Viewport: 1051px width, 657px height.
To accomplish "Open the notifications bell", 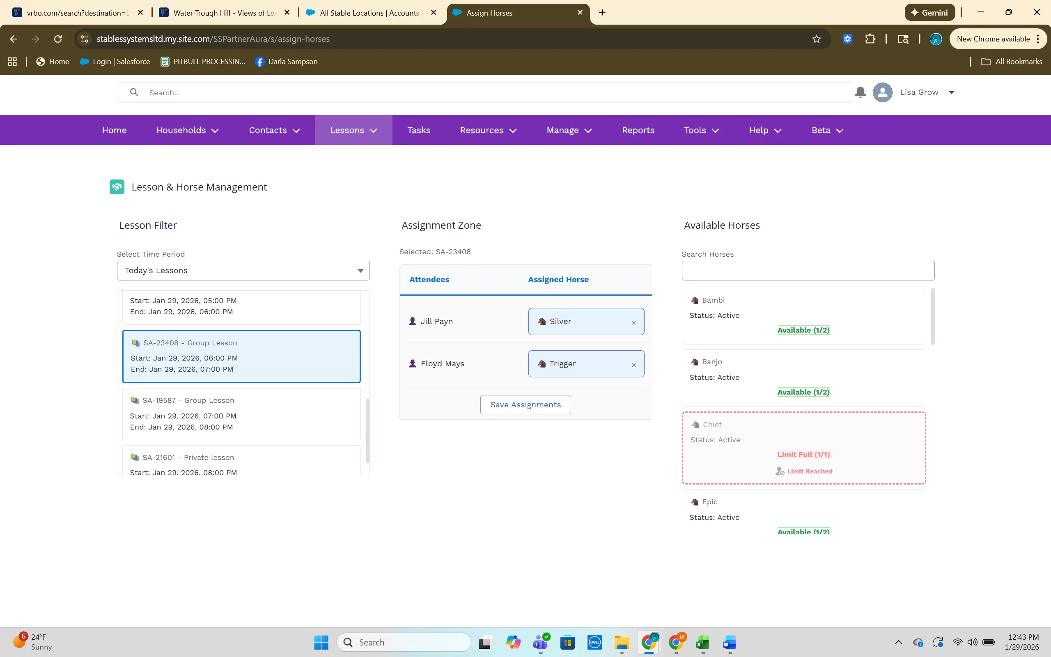I will click(x=860, y=92).
